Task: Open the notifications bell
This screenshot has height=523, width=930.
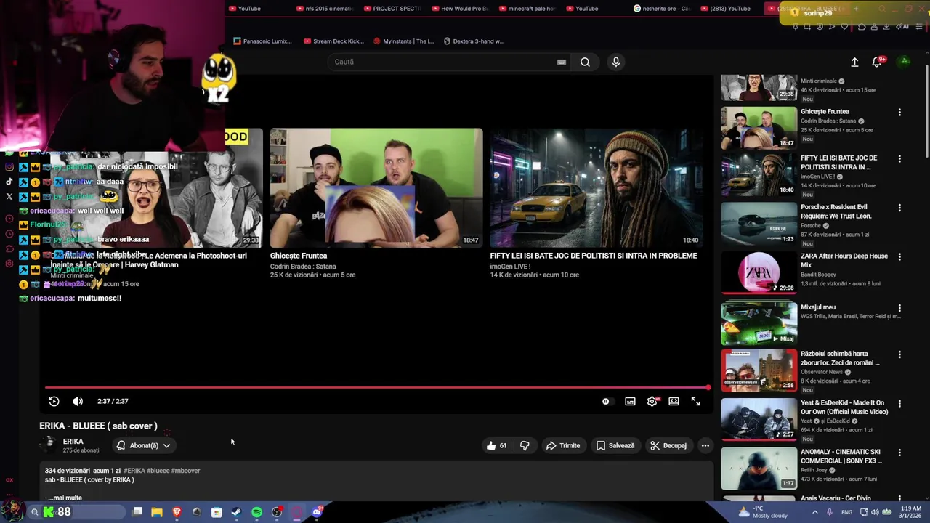Action: (x=877, y=62)
